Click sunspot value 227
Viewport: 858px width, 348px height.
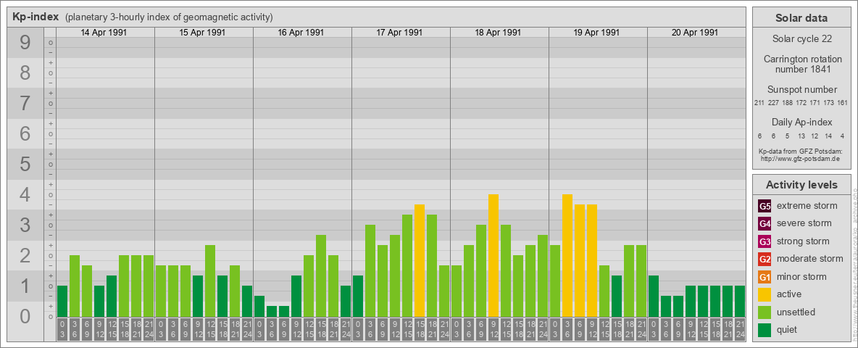[774, 103]
